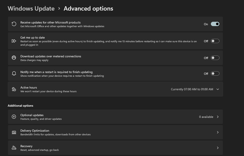Click Bandwidth limits for updates description
The width and height of the screenshot is (244, 156).
pyautogui.click(x=56, y=134)
